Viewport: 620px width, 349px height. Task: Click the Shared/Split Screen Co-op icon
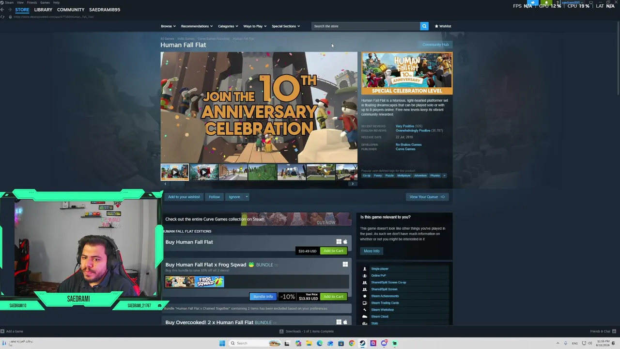(365, 282)
